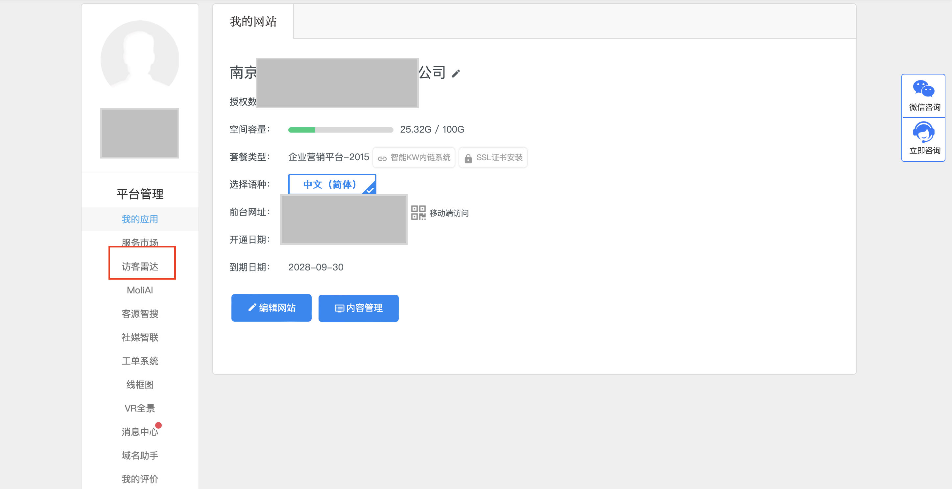Click the red notification dot on 消息中心
The width and height of the screenshot is (952, 489).
(158, 425)
